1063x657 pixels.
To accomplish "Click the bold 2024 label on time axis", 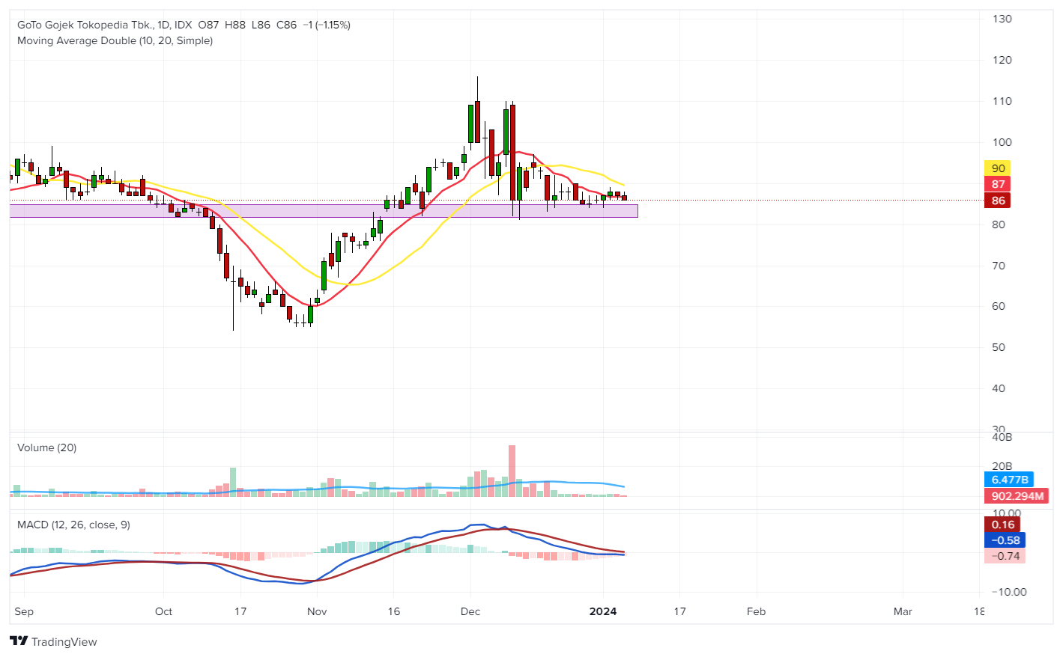I will [603, 611].
